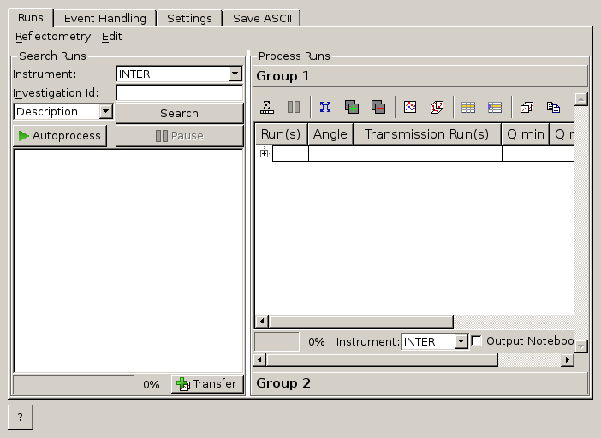The image size is (601, 438).
Task: Click the Transfer button
Action: pyautogui.click(x=207, y=384)
